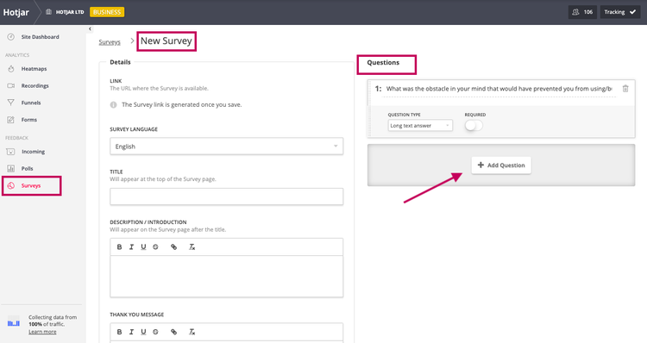Click the users count icon showing 106
The width and height of the screenshot is (647, 343).
coord(575,12)
